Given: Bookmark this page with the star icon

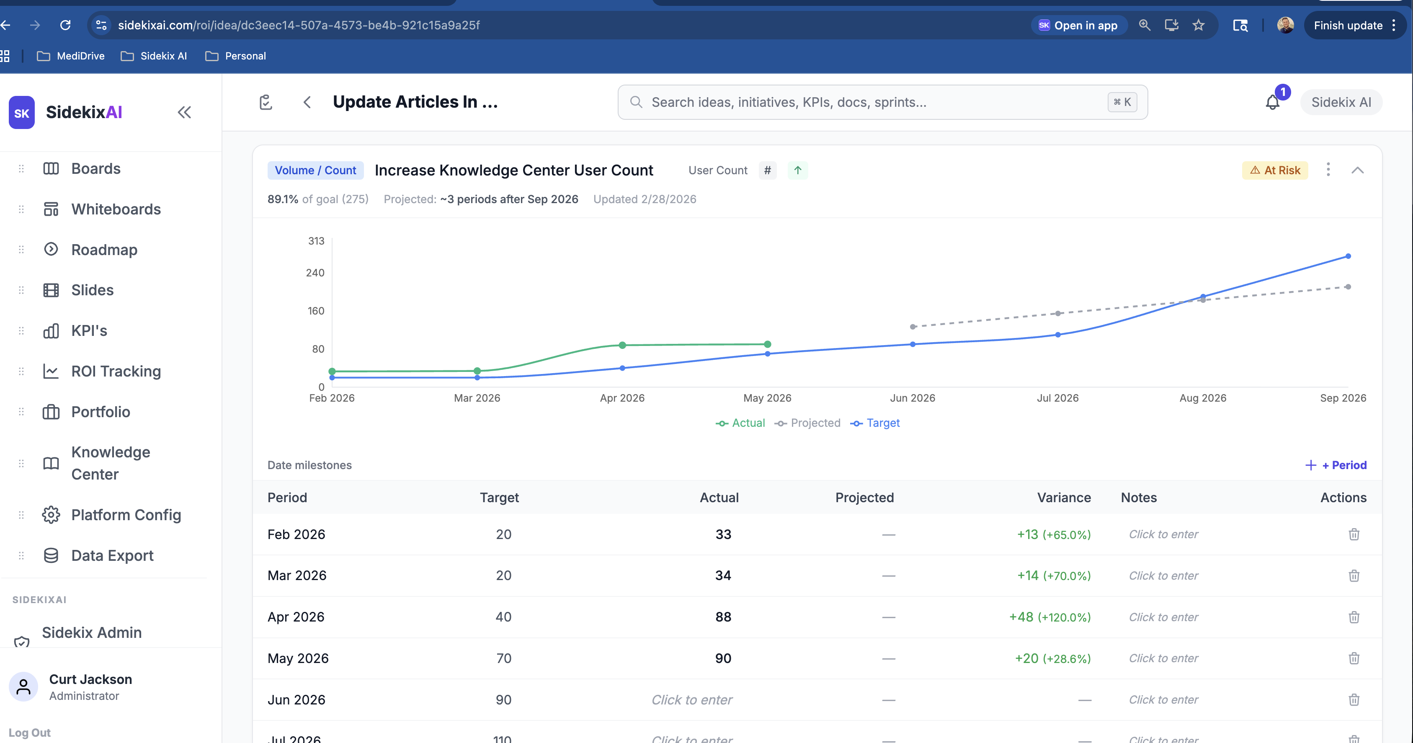Looking at the screenshot, I should pos(1199,25).
